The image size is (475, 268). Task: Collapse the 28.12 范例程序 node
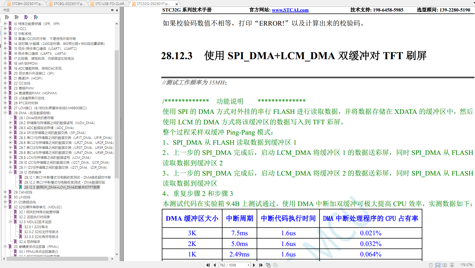(10, 172)
